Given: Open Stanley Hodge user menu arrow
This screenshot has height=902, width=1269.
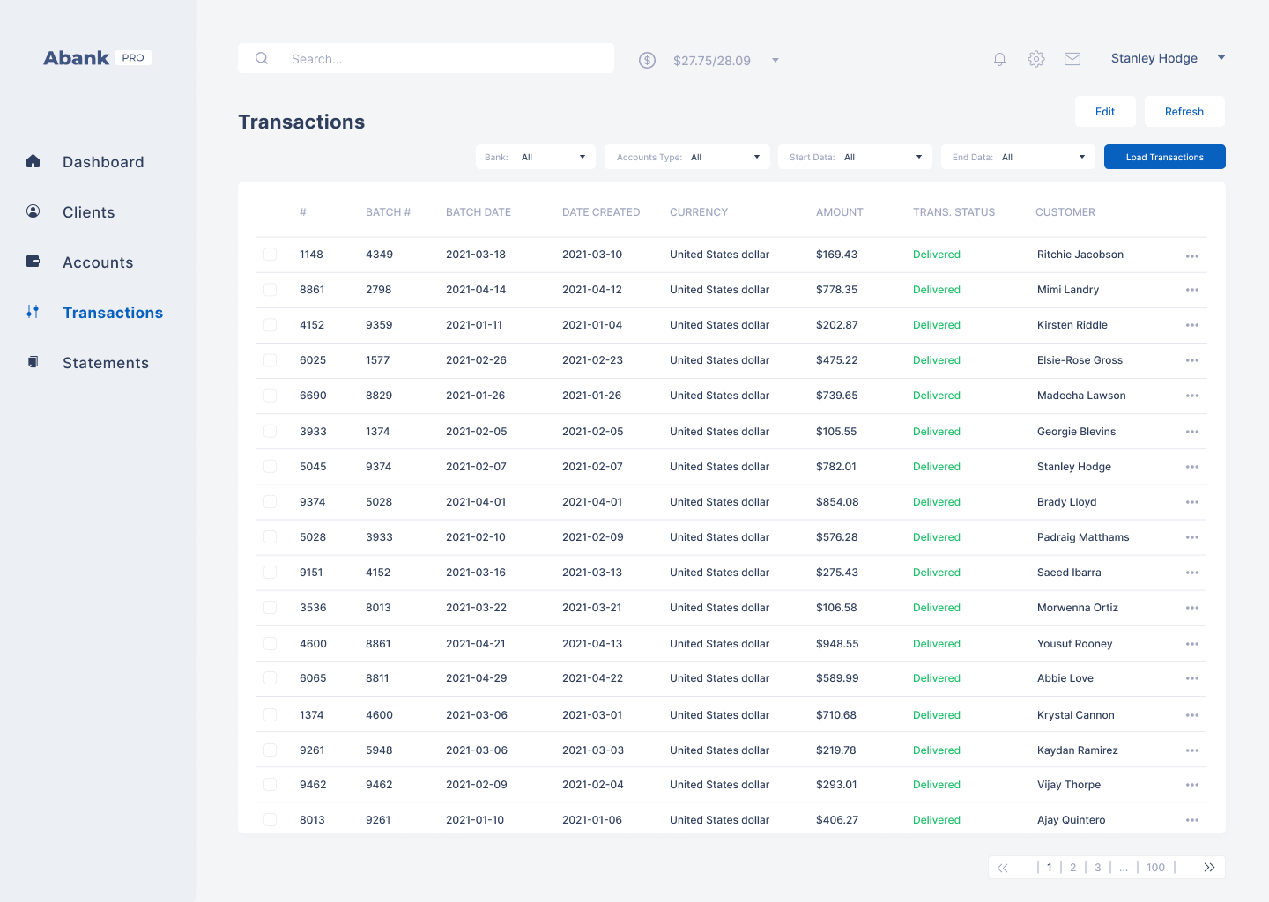Looking at the screenshot, I should pyautogui.click(x=1221, y=58).
